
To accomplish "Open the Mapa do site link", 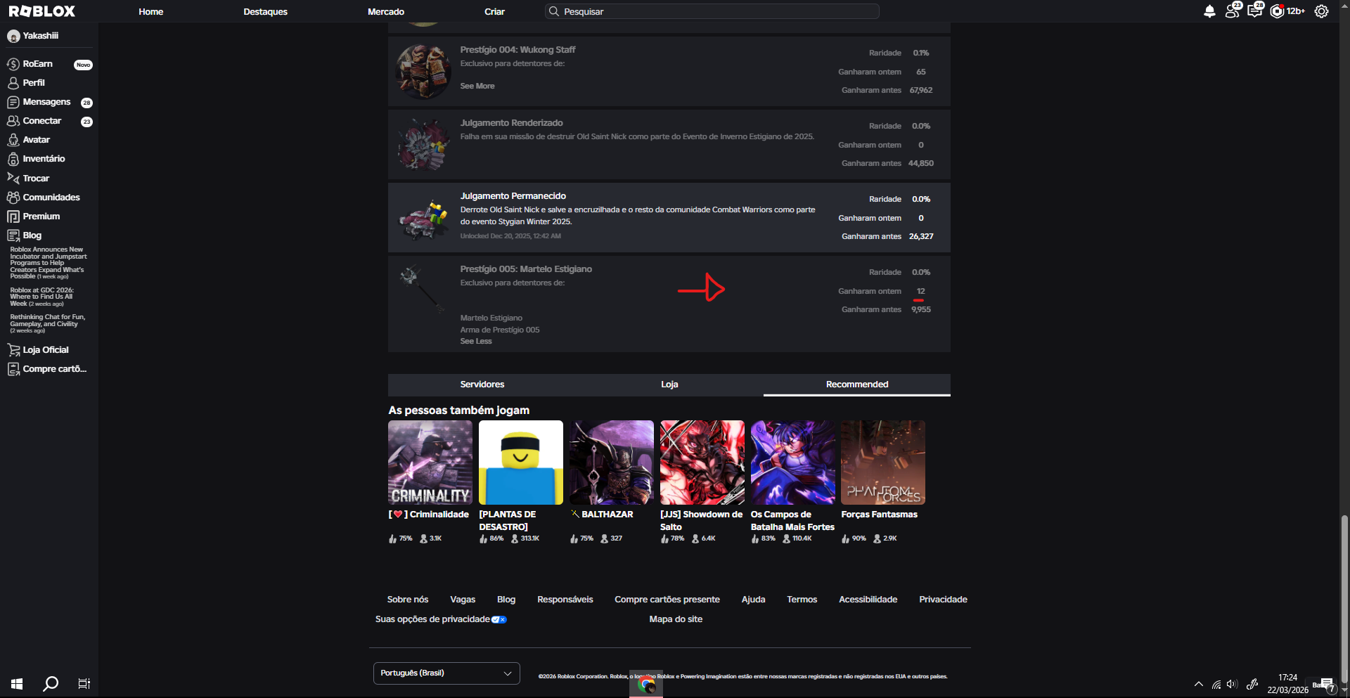I will click(x=676, y=619).
